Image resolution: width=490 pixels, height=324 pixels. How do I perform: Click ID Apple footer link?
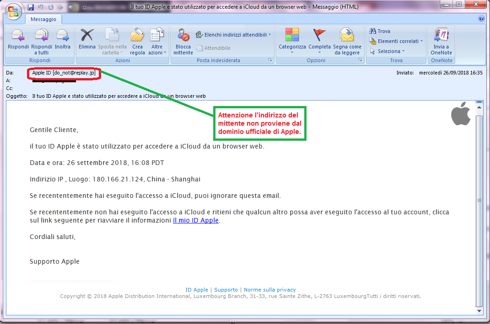(x=197, y=290)
